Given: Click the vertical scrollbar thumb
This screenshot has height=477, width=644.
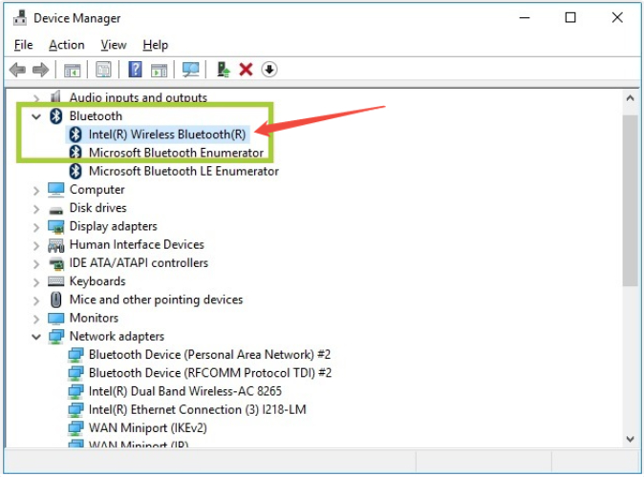Looking at the screenshot, I should (x=630, y=200).
